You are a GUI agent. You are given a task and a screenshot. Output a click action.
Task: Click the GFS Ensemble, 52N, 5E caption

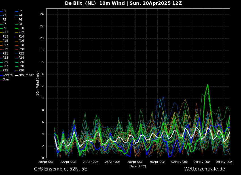[60, 169]
